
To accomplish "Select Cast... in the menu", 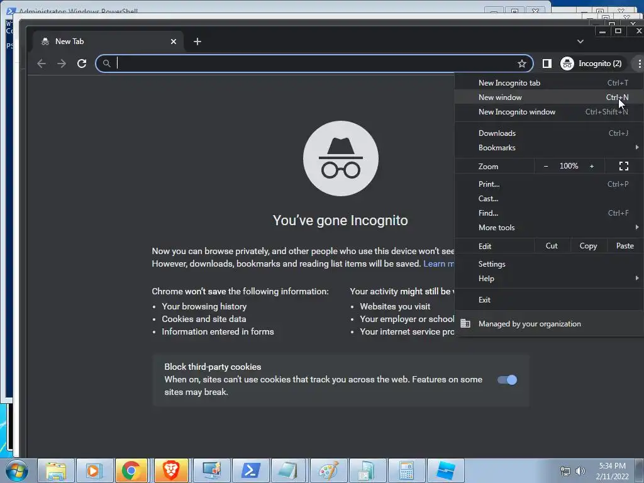I will 550,198.
